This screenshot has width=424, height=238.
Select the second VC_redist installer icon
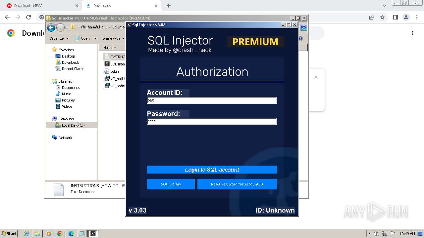click(x=107, y=86)
